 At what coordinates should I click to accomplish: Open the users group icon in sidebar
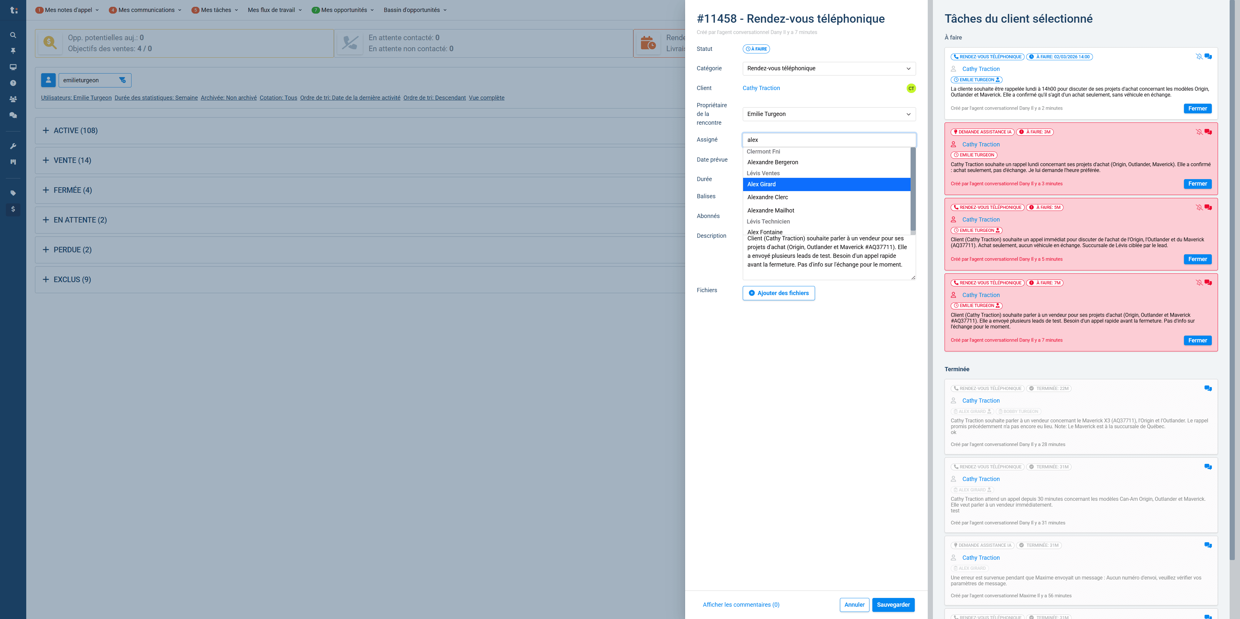pos(13,99)
